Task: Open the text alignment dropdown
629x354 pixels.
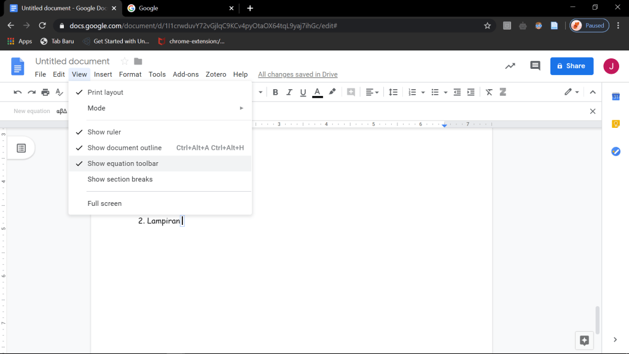Action: (x=372, y=92)
